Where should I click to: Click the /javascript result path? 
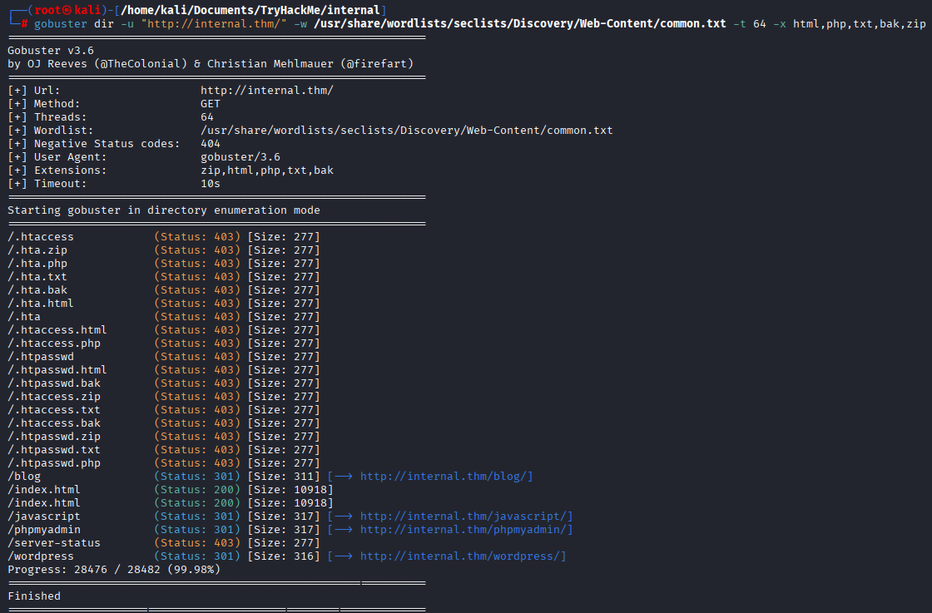pos(44,517)
